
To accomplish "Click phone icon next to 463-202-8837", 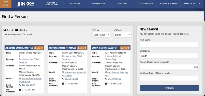I will [x=20, y=85].
